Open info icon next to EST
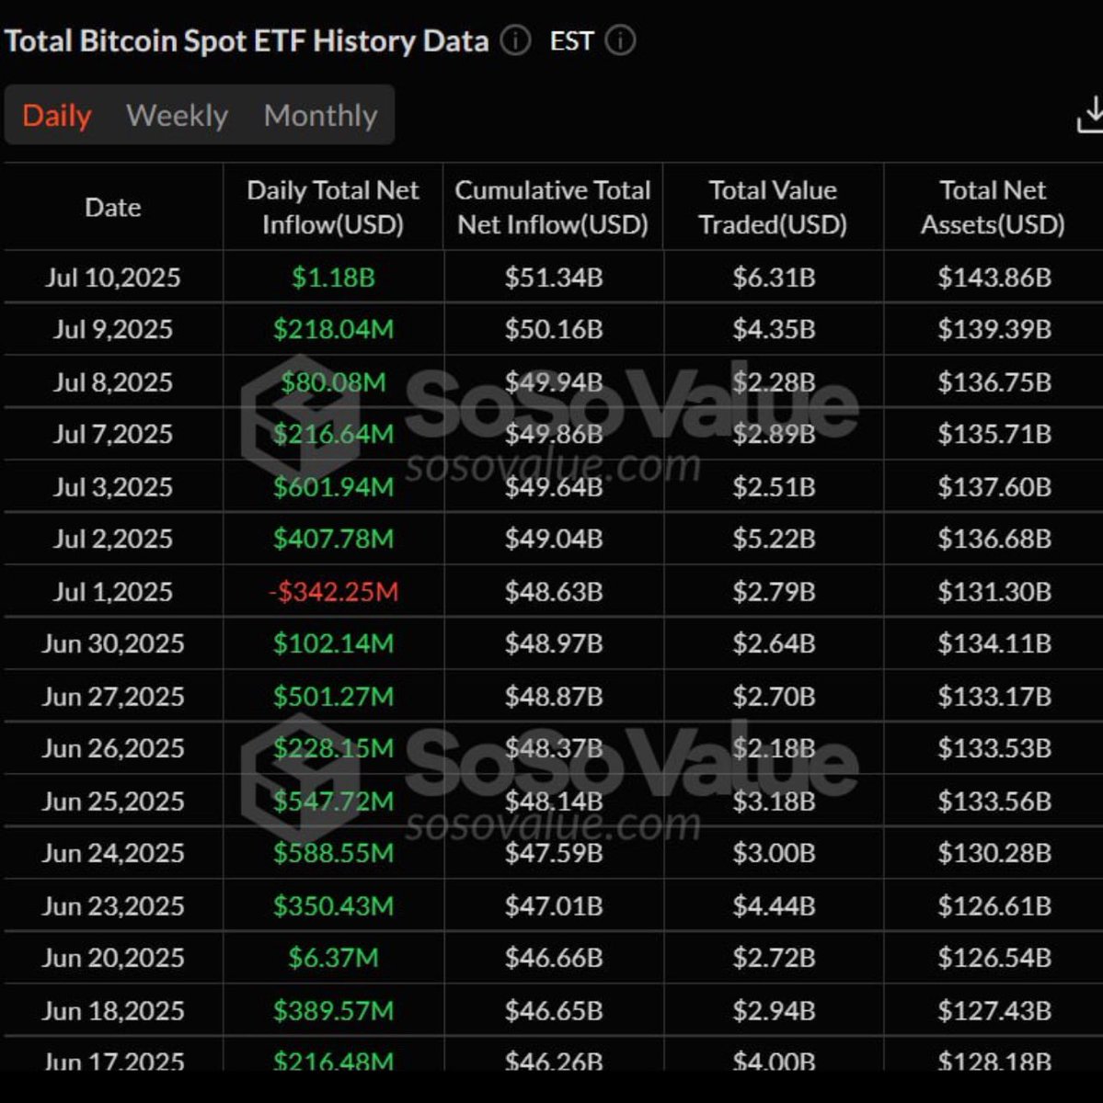This screenshot has width=1103, height=1103. pos(621,41)
